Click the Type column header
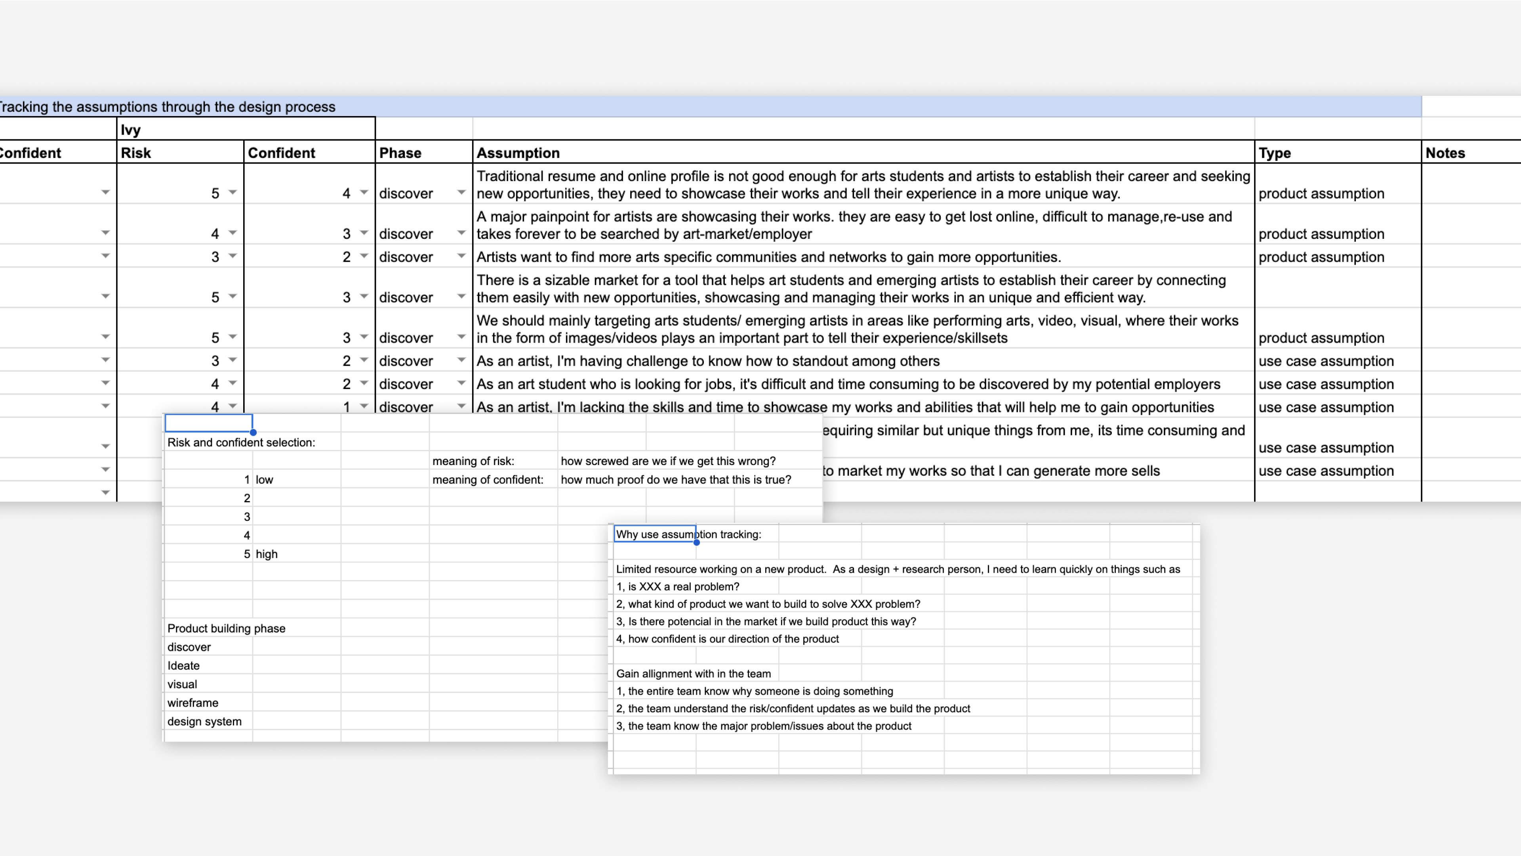 (x=1274, y=153)
